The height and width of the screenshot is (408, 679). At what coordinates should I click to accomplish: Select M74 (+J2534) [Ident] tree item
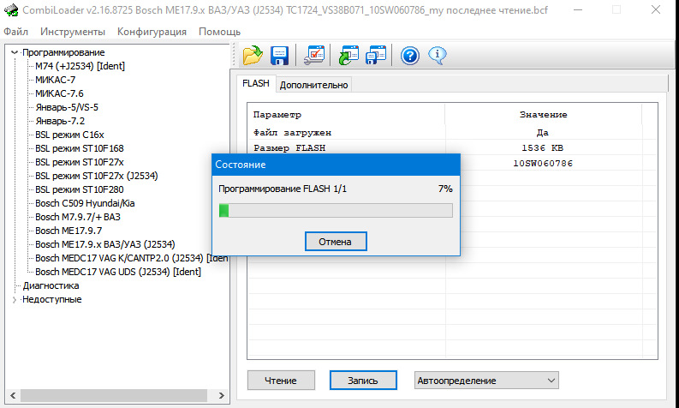(80, 66)
